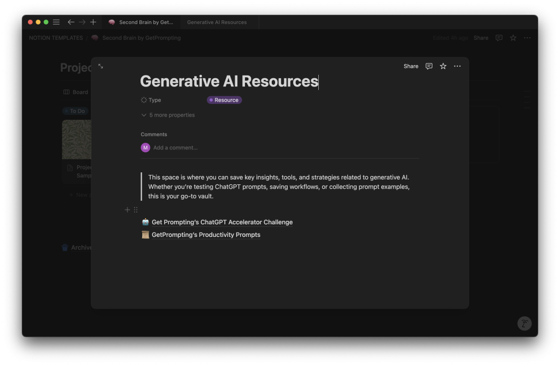Open the Archive trash icon item

pyautogui.click(x=65, y=247)
